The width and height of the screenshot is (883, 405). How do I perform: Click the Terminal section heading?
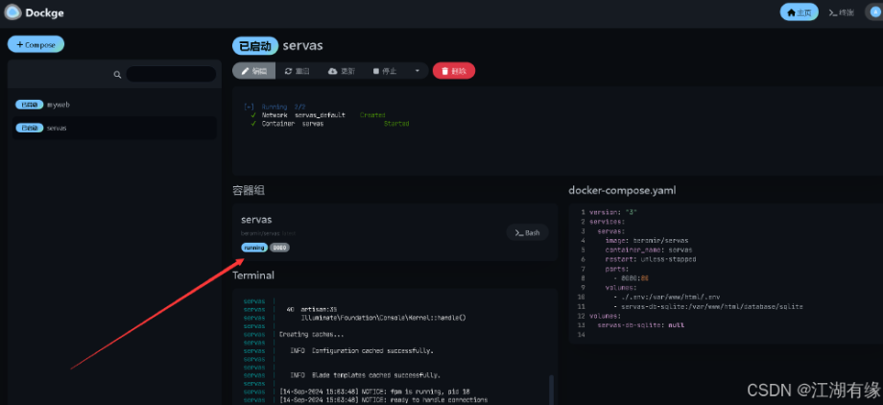click(253, 275)
